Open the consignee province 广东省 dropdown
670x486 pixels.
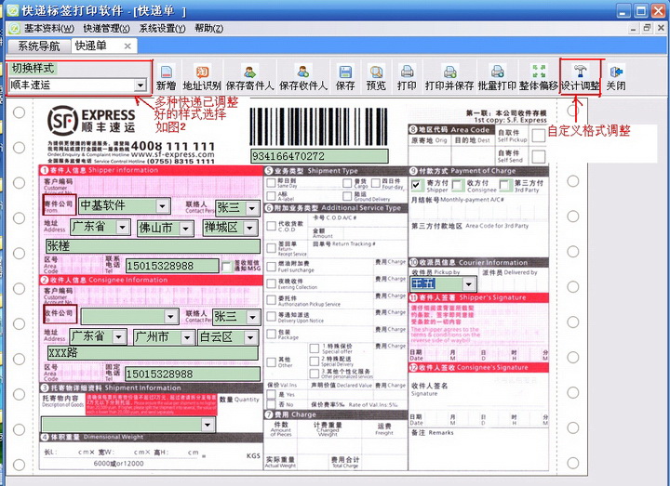pyautogui.click(x=119, y=337)
